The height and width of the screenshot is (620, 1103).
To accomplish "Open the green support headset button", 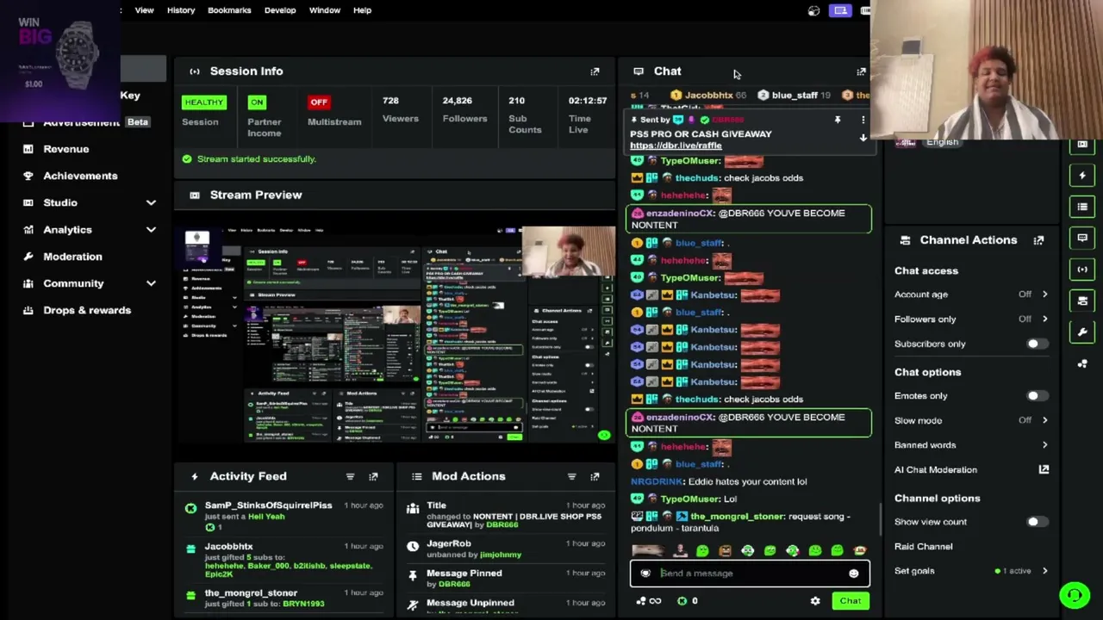I will pyautogui.click(x=1075, y=595).
